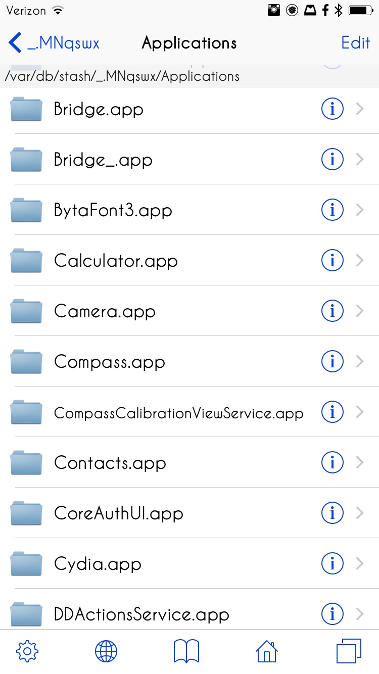The image size is (379, 674).
Task: Show info for Cydia.app
Action: tap(333, 563)
